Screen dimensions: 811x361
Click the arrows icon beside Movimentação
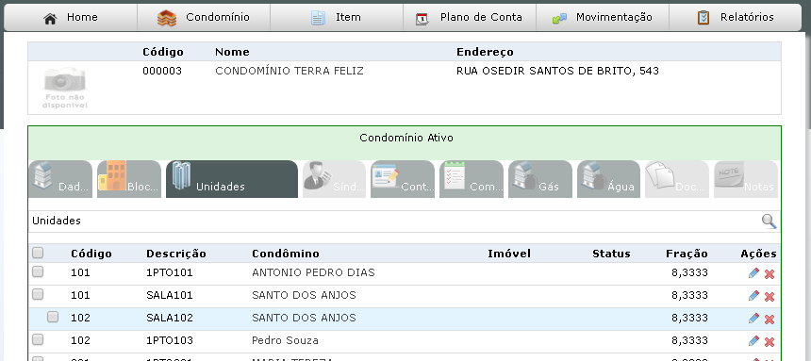pos(559,19)
